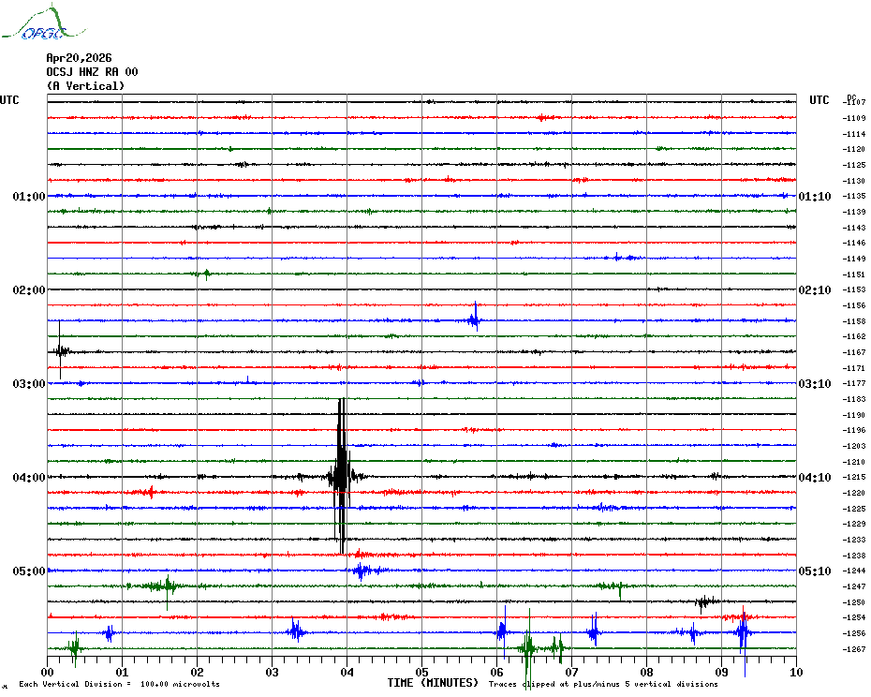Click the "03" minute tick label on x-axis
Screen dimensions: 871x697
pyautogui.click(x=273, y=672)
